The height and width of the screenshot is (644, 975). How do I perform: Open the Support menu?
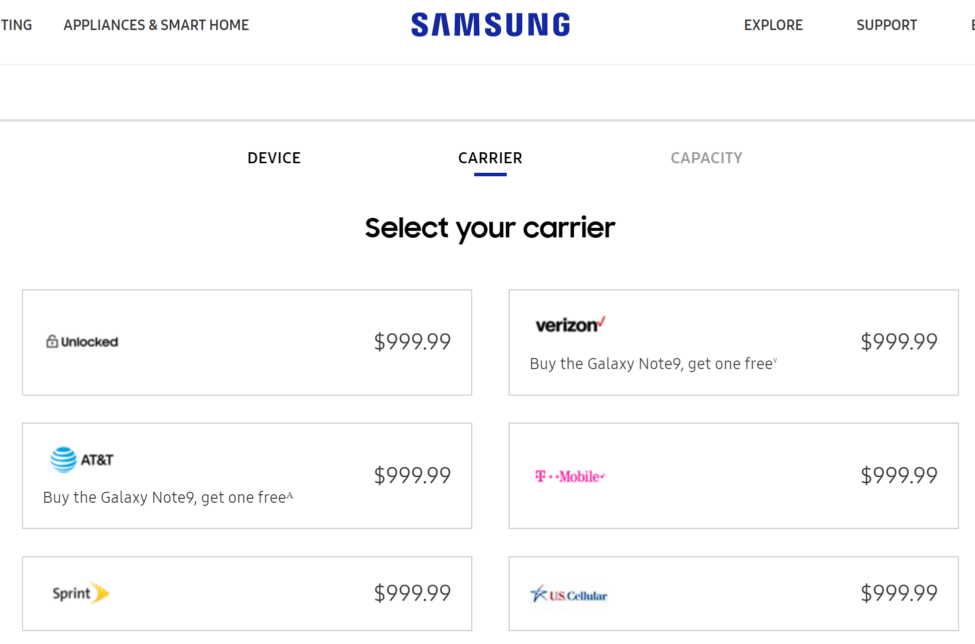click(886, 25)
